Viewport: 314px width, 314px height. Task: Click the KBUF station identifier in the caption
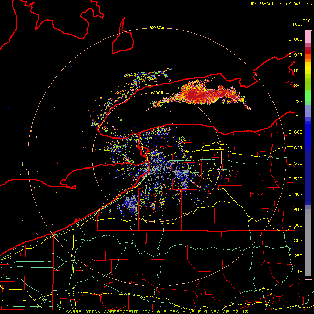[x=195, y=312]
